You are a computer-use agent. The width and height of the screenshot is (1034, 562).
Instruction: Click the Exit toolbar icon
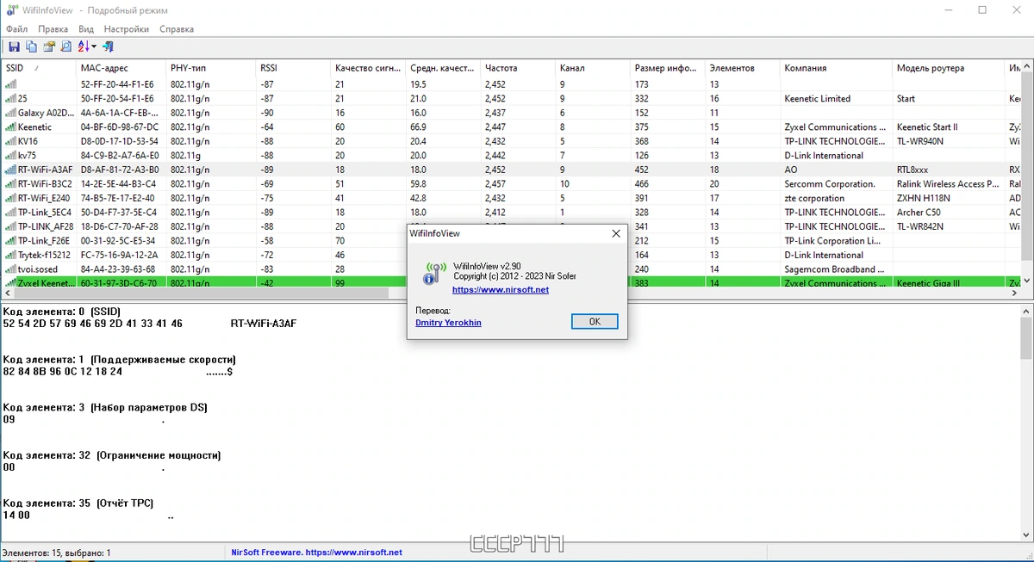pyautogui.click(x=108, y=46)
